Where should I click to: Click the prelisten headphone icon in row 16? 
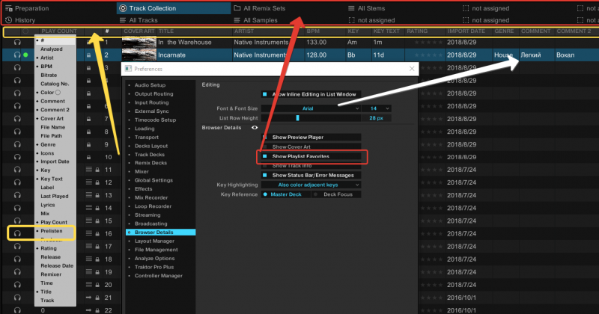tap(17, 233)
